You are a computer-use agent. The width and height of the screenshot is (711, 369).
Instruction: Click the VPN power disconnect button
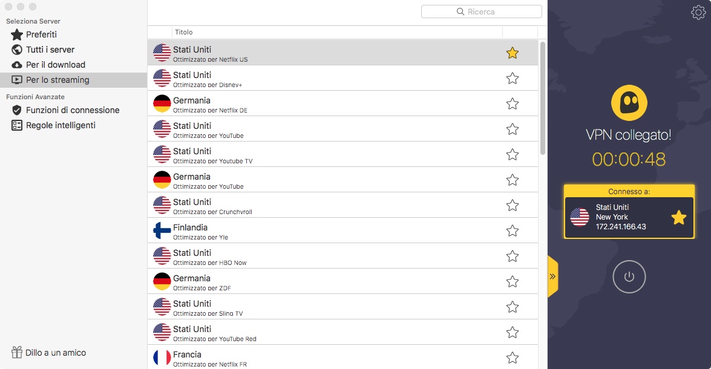[x=629, y=277]
